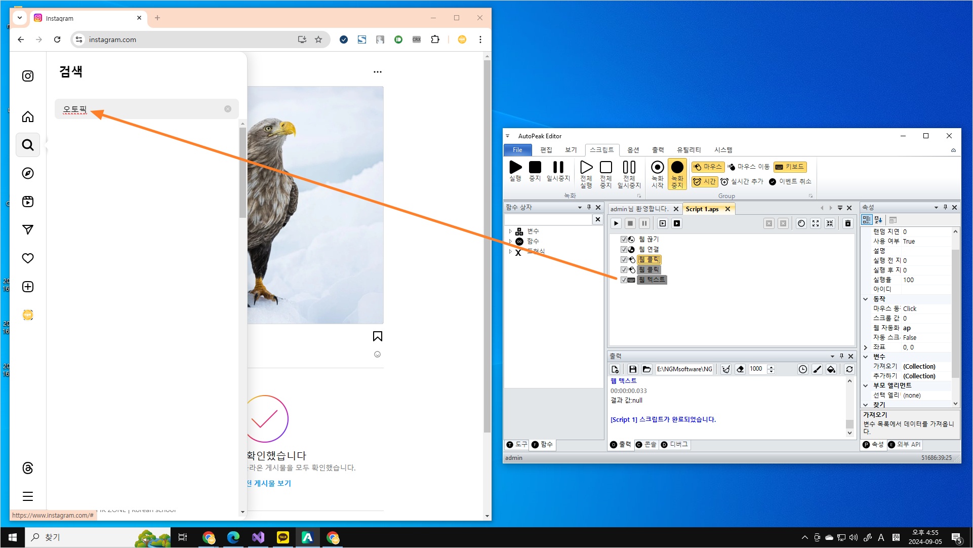Toggle the 실시간 추가 option

click(x=742, y=181)
